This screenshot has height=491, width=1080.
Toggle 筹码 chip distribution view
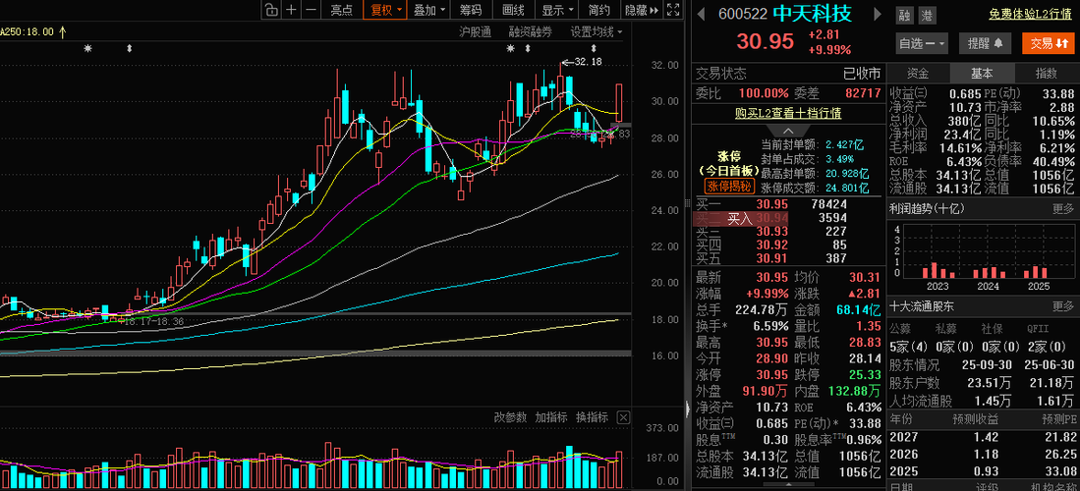471,10
